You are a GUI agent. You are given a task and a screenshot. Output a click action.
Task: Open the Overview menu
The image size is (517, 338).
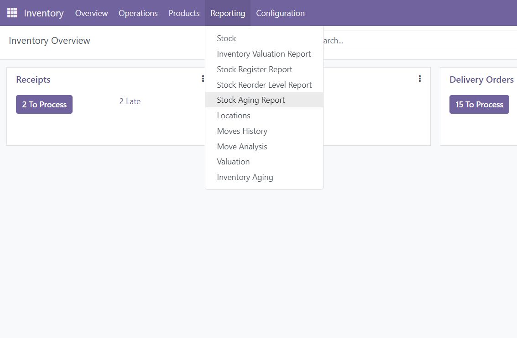tap(91, 13)
